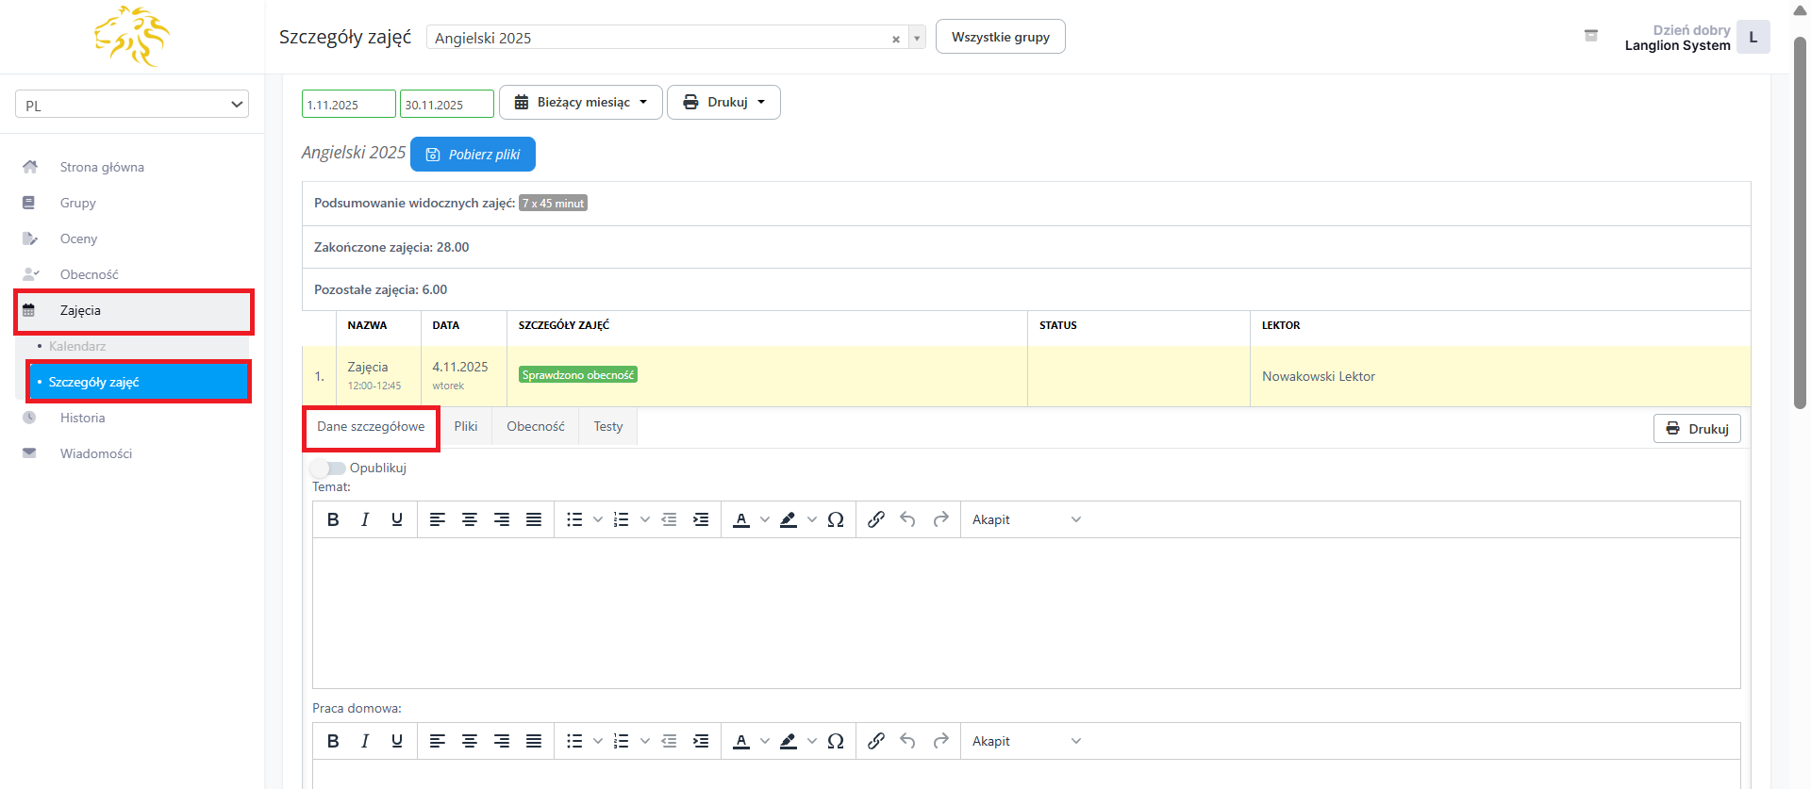Image resolution: width=1811 pixels, height=789 pixels.
Task: Click the Wszystkie grupy button
Action: click(x=1000, y=37)
